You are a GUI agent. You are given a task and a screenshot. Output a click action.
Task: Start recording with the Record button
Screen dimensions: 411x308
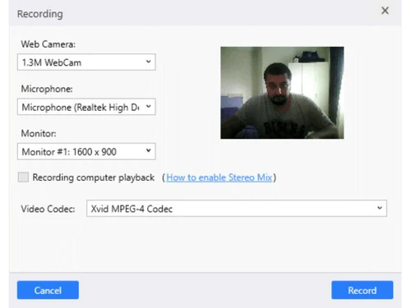click(363, 290)
